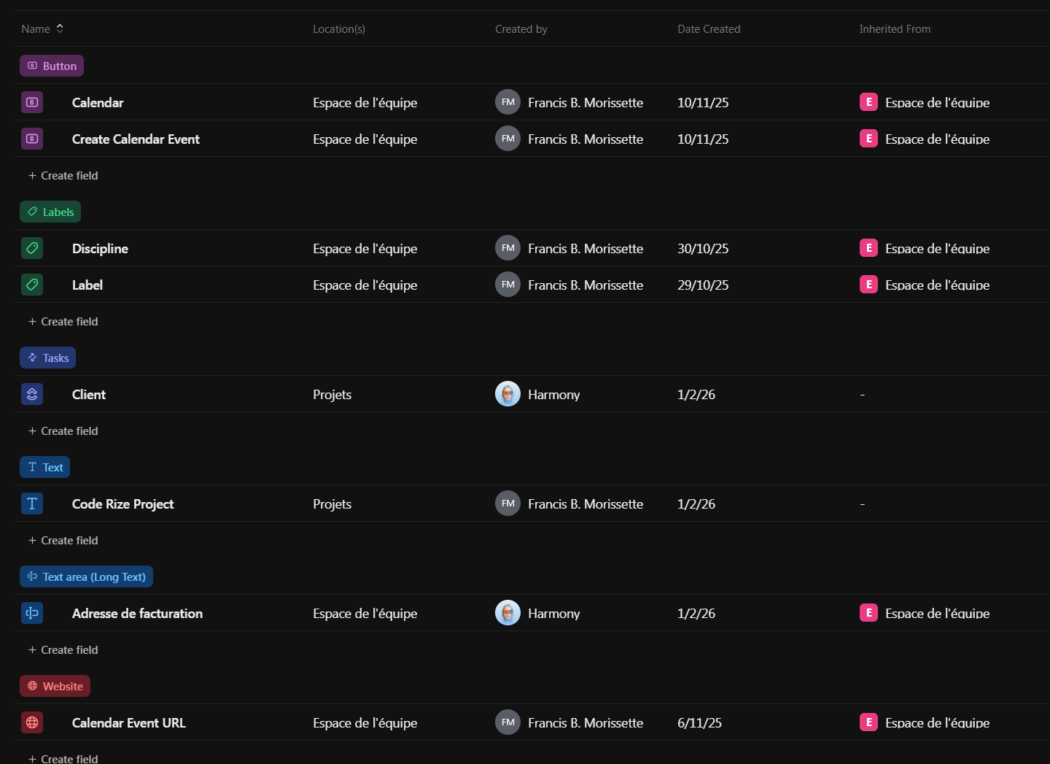Select the label tag icon beside Discipline
Screen dimensions: 1050x764
point(32,248)
